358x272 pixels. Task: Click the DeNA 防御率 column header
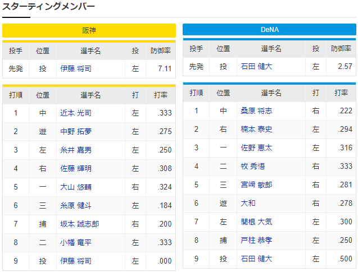341,49
